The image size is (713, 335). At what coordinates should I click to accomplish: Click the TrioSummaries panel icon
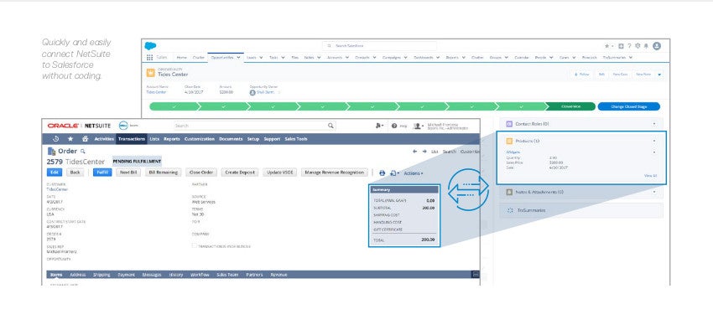click(510, 210)
